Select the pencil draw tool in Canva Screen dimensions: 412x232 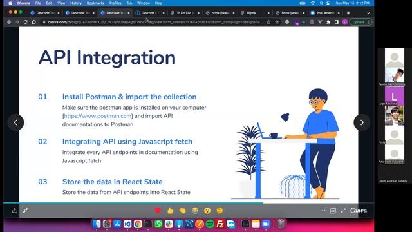tap(25, 211)
